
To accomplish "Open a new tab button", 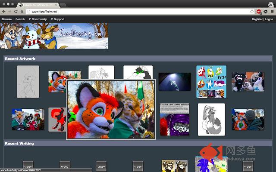I will 63,5.
